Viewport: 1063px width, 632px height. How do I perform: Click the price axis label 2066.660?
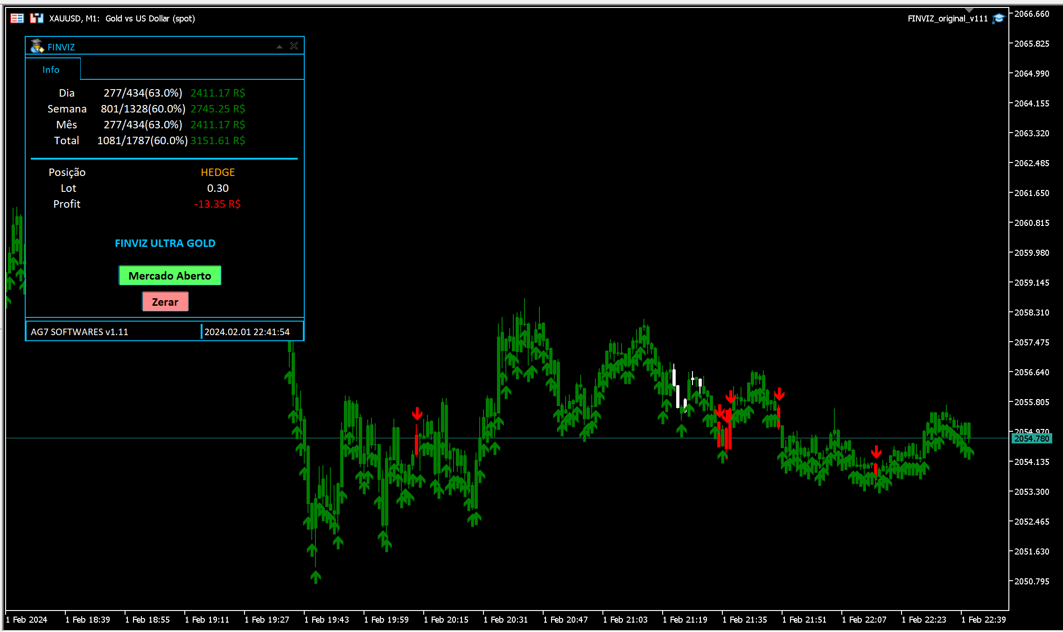[x=1032, y=14]
